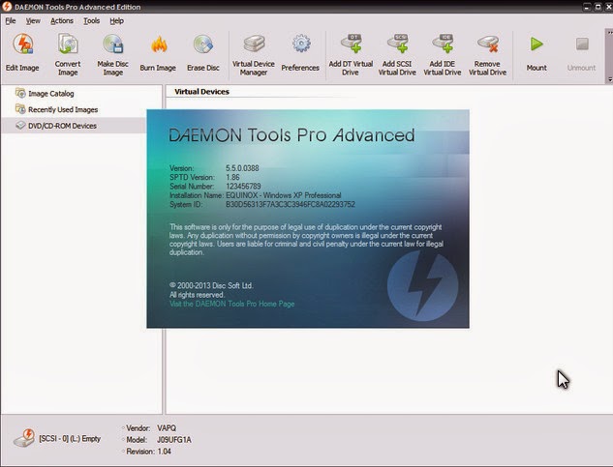
Task: Open the Tools menu
Action: (91, 21)
